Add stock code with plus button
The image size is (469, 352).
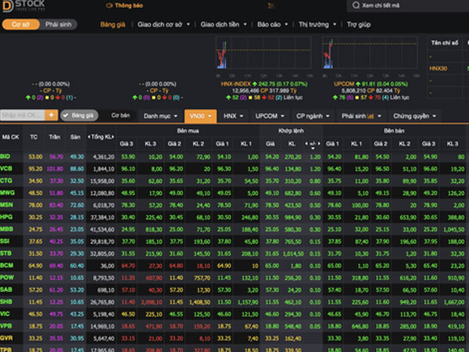[x=51, y=115]
